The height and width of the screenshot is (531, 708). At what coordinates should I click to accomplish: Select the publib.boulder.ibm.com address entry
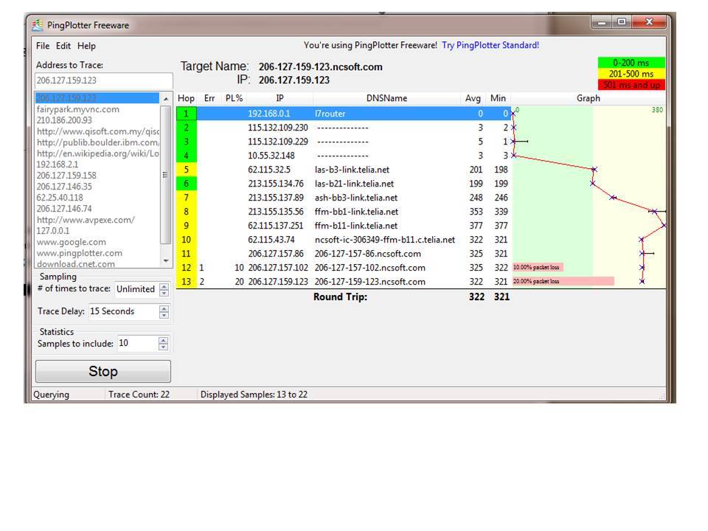point(97,142)
